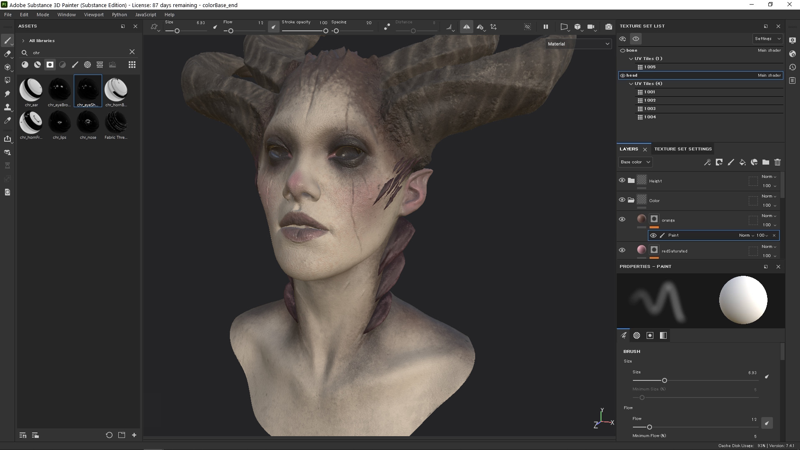Switch to the TEXTURE SET SETTINGS tab
The image size is (800, 450).
[x=682, y=149]
